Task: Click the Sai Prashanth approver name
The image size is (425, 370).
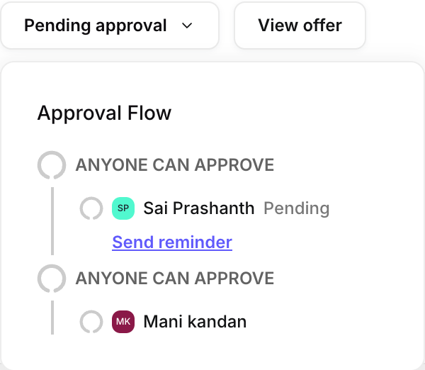Action: pos(198,208)
